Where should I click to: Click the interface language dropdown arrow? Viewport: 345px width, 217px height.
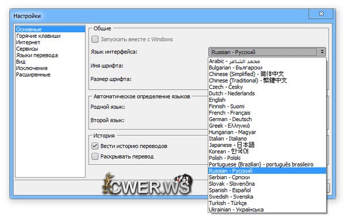point(322,52)
